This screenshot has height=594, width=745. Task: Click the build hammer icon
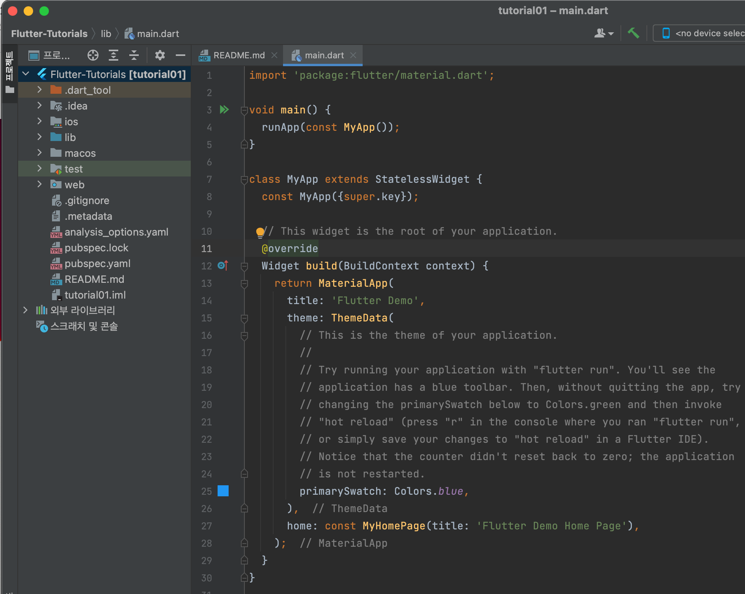(633, 33)
